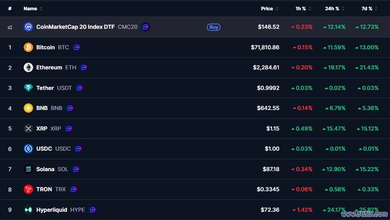Sort the table by 1h % column
Image resolution: width=390 pixels, height=220 pixels.
click(303, 9)
